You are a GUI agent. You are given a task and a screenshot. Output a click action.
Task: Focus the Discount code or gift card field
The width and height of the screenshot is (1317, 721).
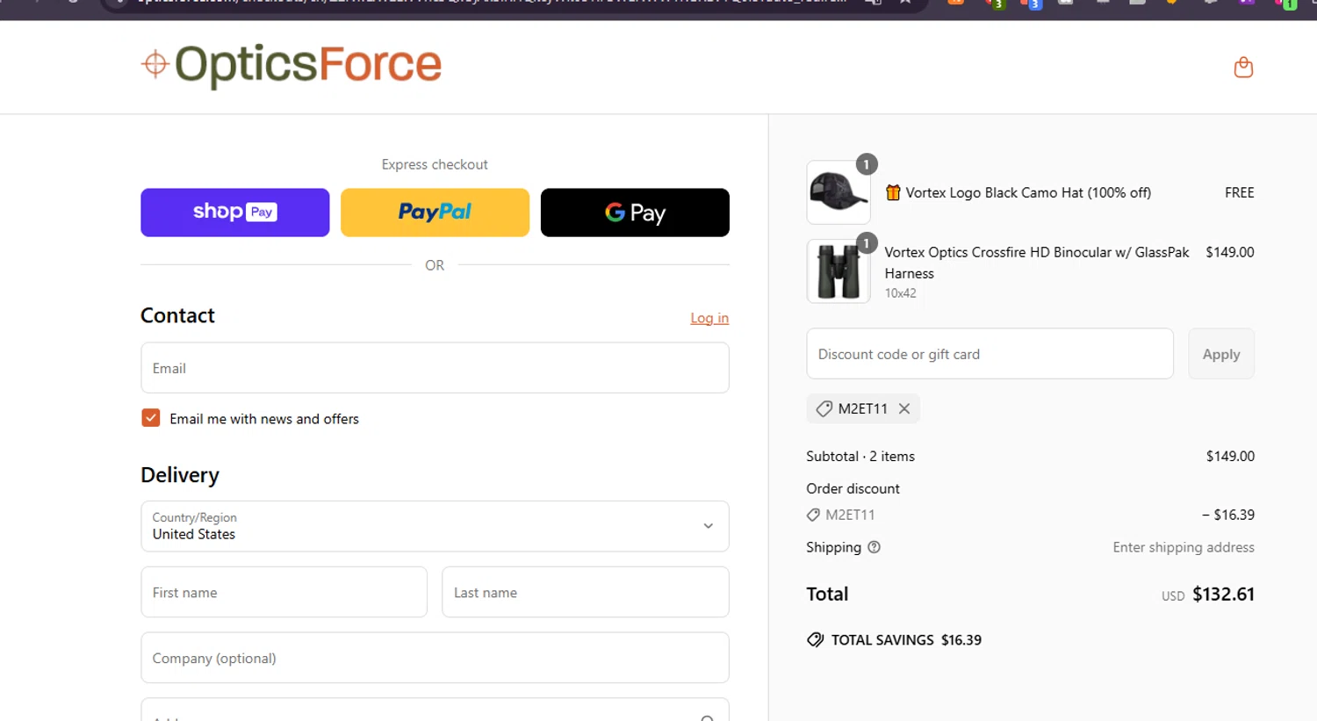[990, 354]
